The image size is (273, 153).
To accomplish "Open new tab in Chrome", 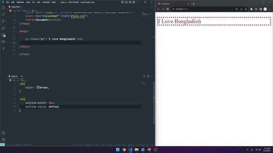I will (x=193, y=4).
